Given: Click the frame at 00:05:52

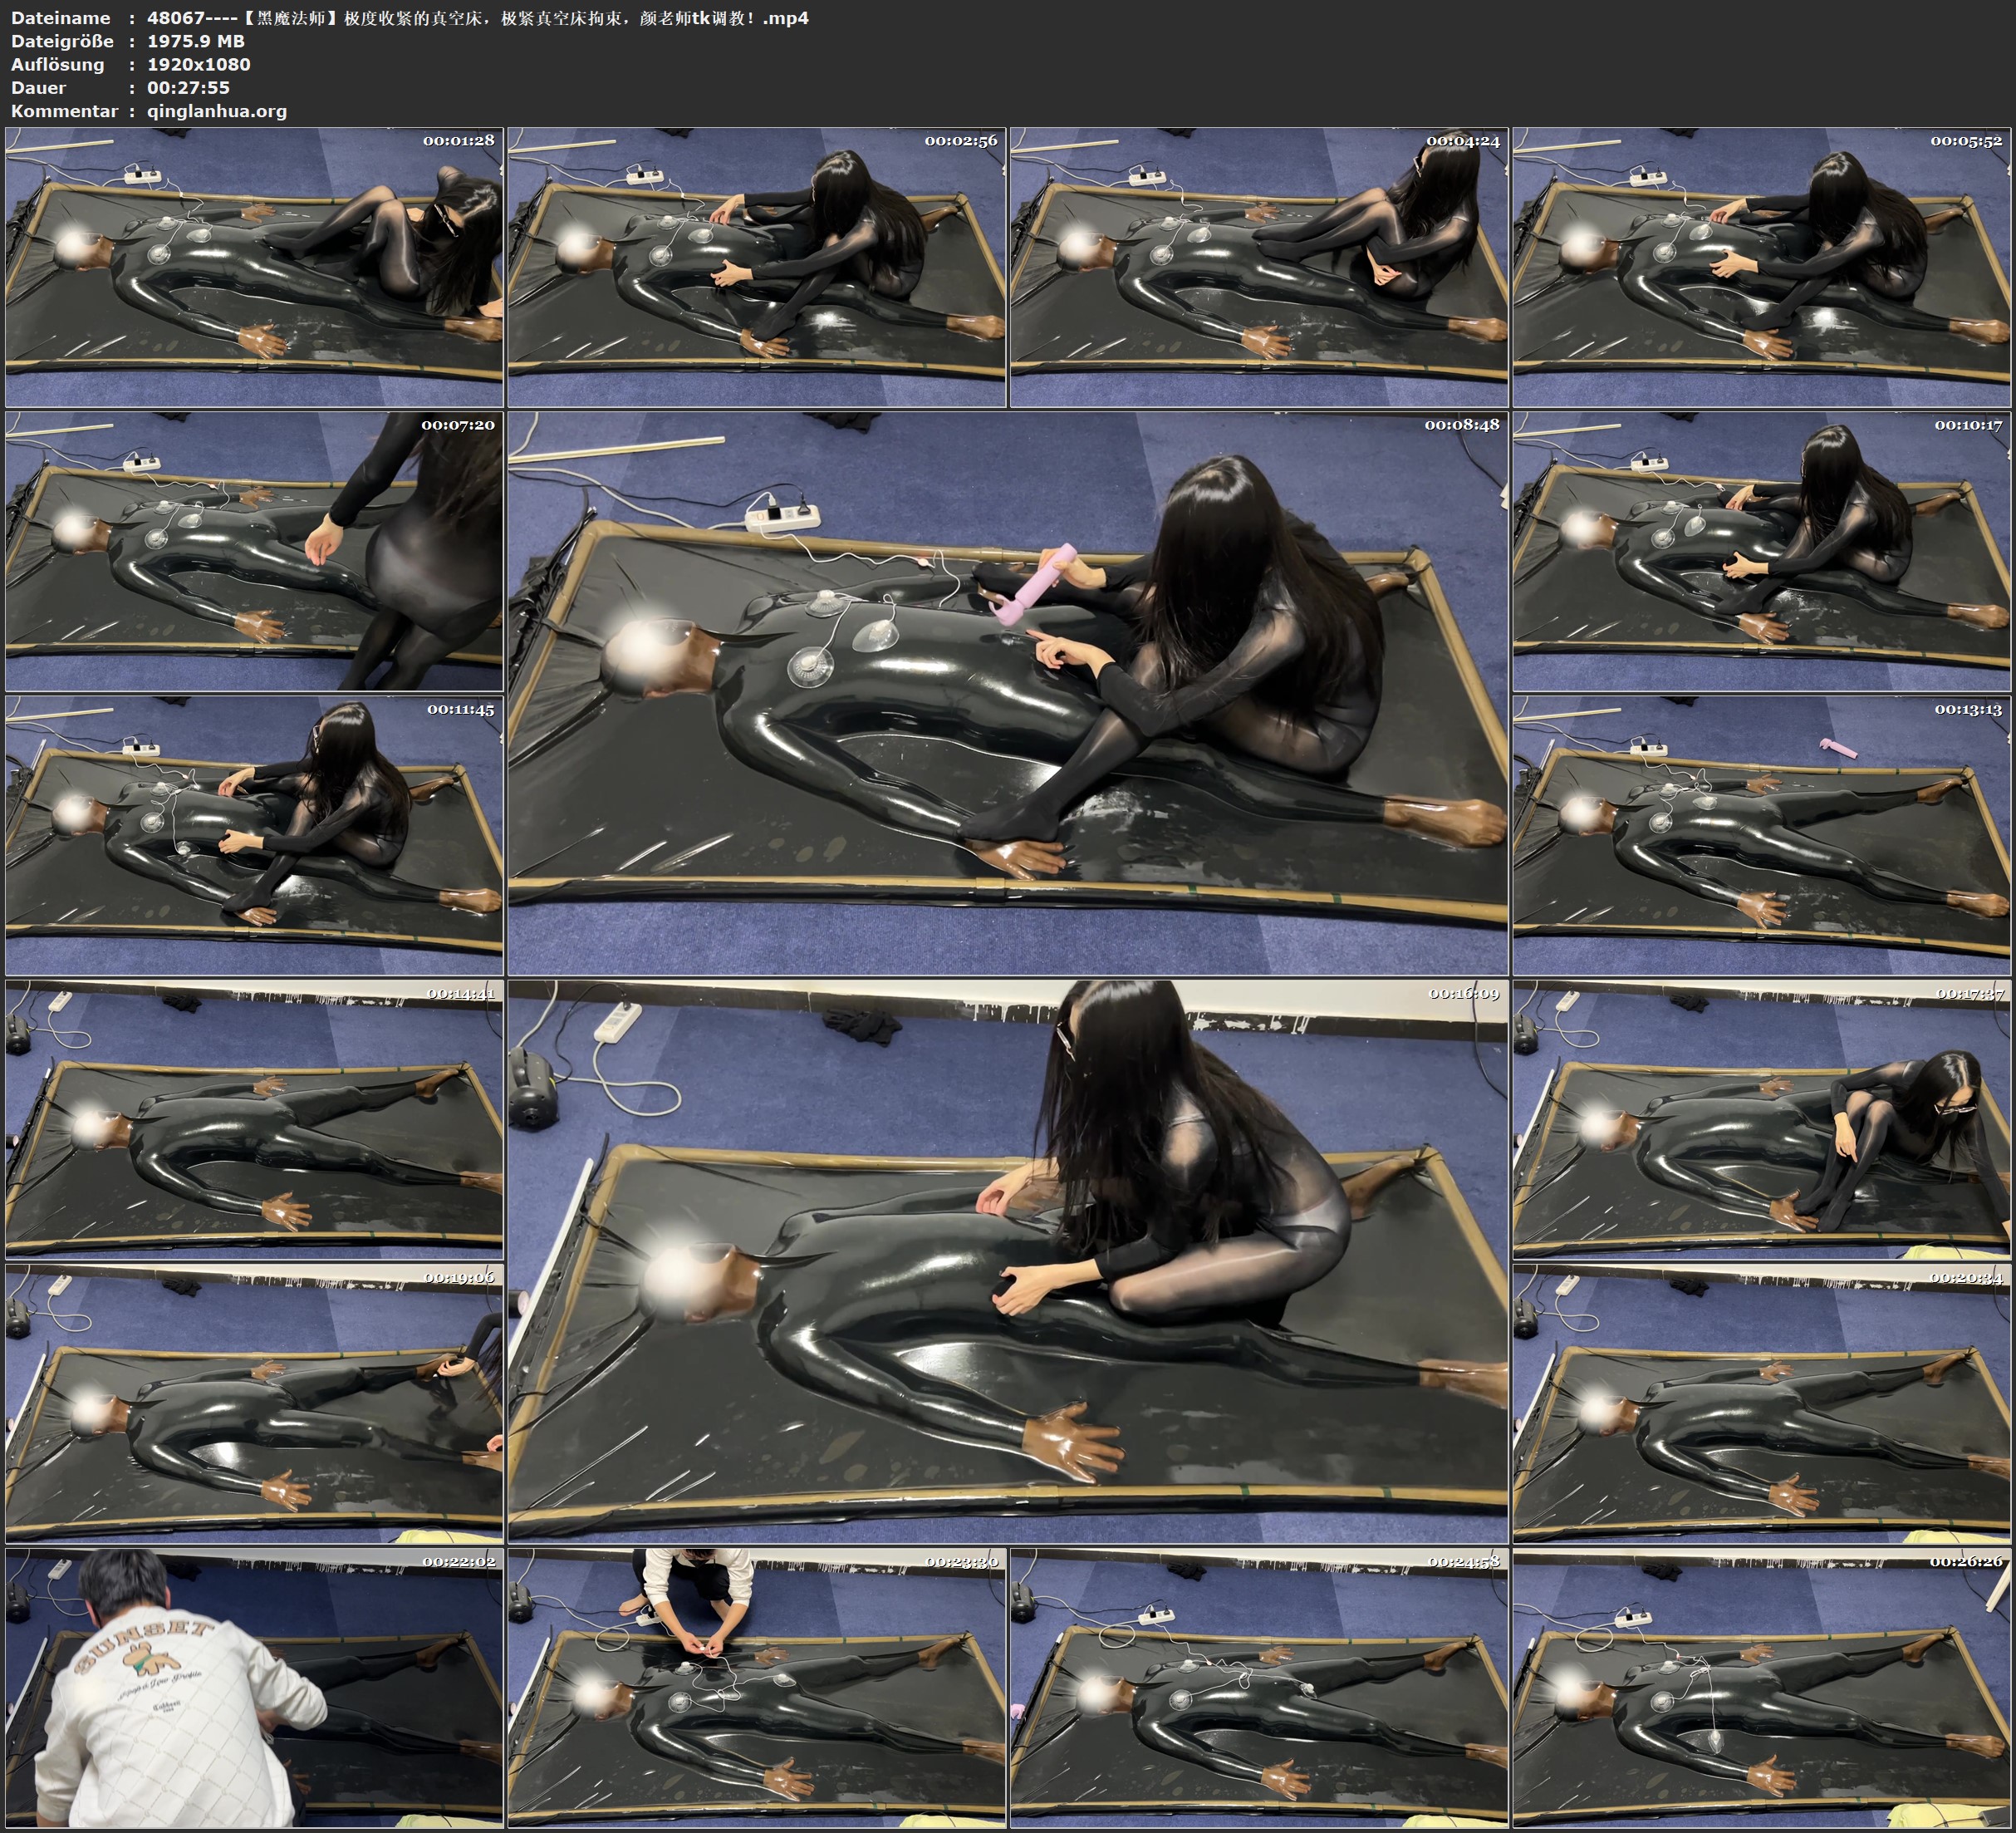Looking at the screenshot, I should point(1761,266).
